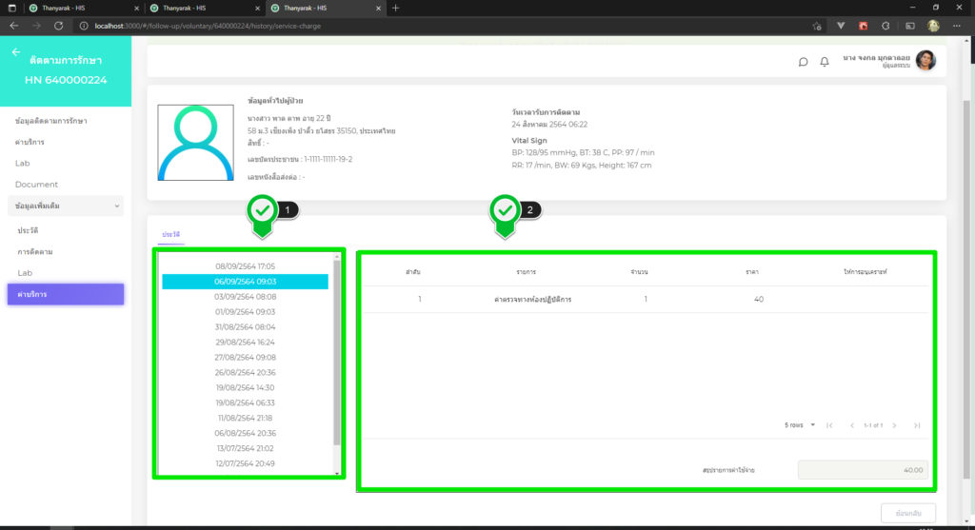
Task: Click the user profile avatar photo
Action: [925, 61]
